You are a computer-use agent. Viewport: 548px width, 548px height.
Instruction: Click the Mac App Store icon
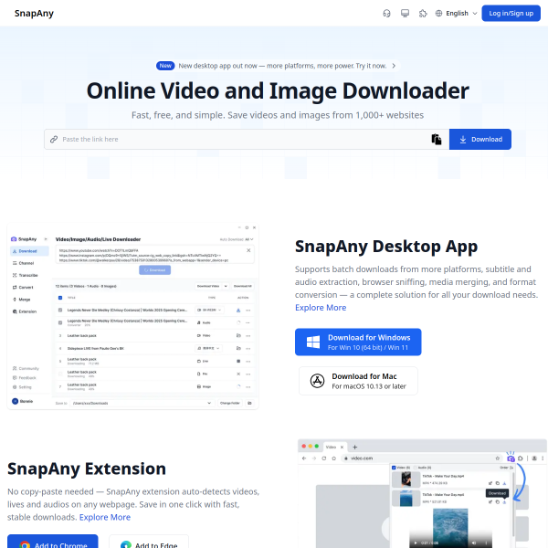point(317,381)
